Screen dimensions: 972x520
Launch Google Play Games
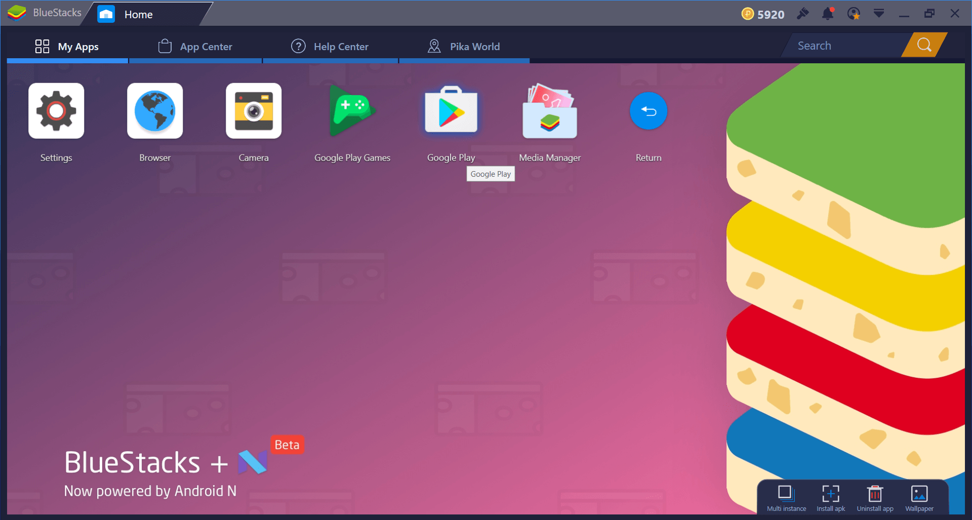[352, 111]
